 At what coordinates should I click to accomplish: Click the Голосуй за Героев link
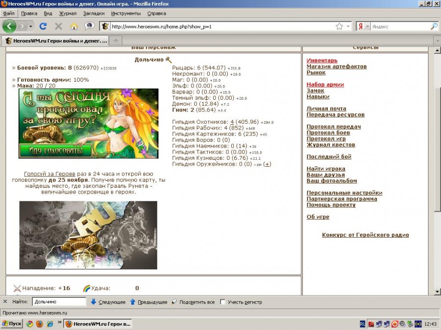click(49, 174)
